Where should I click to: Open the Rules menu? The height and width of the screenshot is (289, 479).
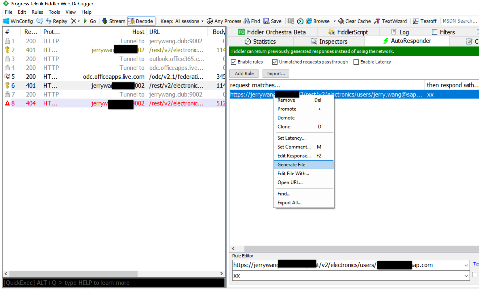pos(37,12)
